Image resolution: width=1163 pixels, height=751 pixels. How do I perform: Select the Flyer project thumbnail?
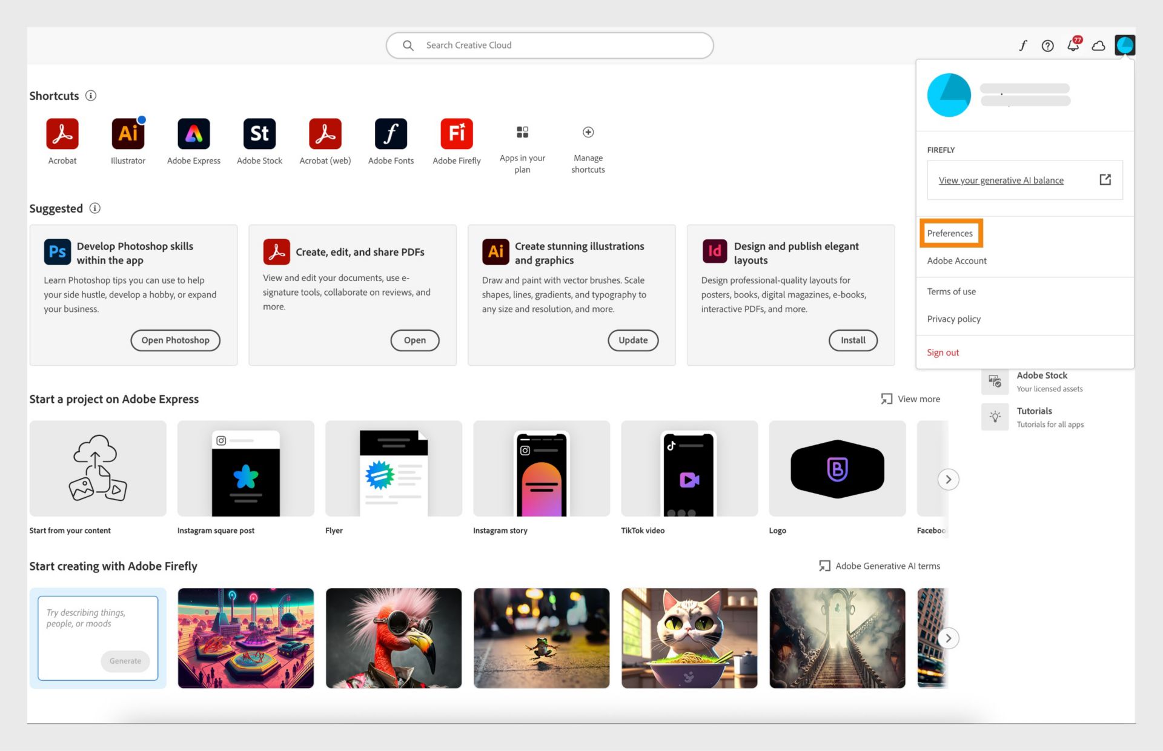point(393,468)
